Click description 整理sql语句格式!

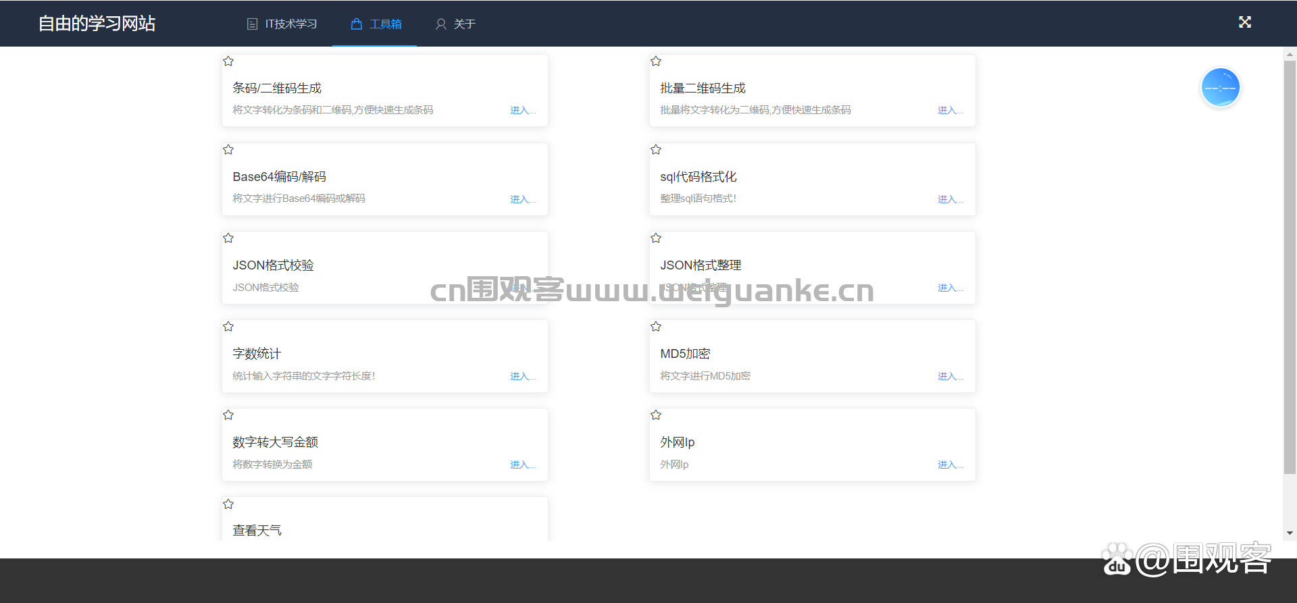coord(698,199)
